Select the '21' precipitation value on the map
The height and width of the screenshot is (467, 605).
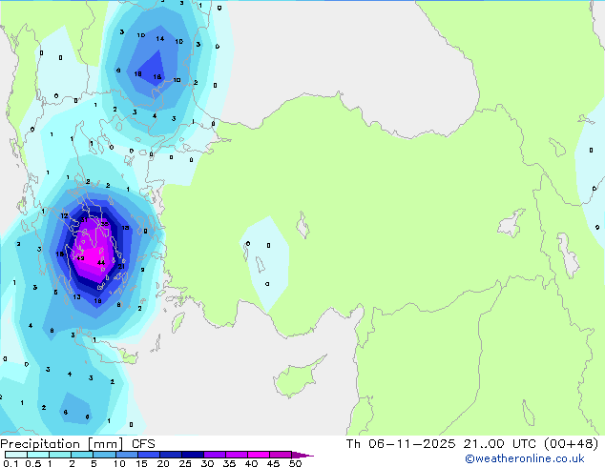[x=121, y=266]
